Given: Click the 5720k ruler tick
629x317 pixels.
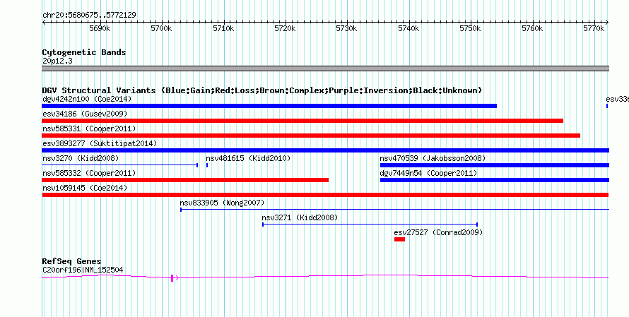Looking at the screenshot, I should (x=286, y=28).
